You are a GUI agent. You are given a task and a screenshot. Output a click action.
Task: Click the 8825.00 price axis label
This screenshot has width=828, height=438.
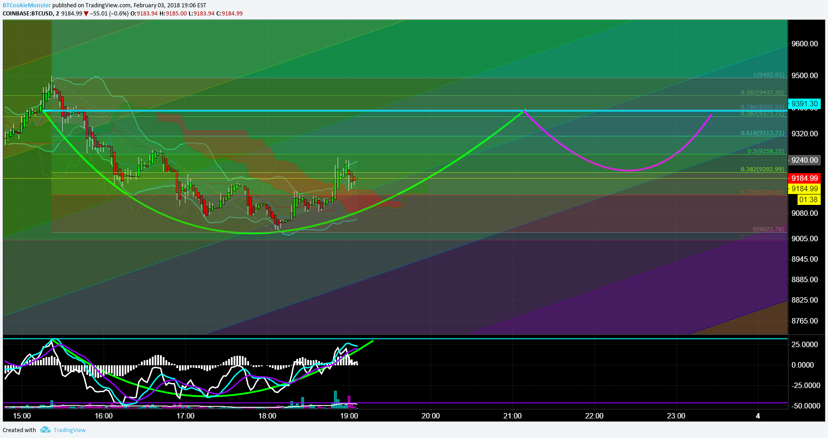pyautogui.click(x=804, y=300)
